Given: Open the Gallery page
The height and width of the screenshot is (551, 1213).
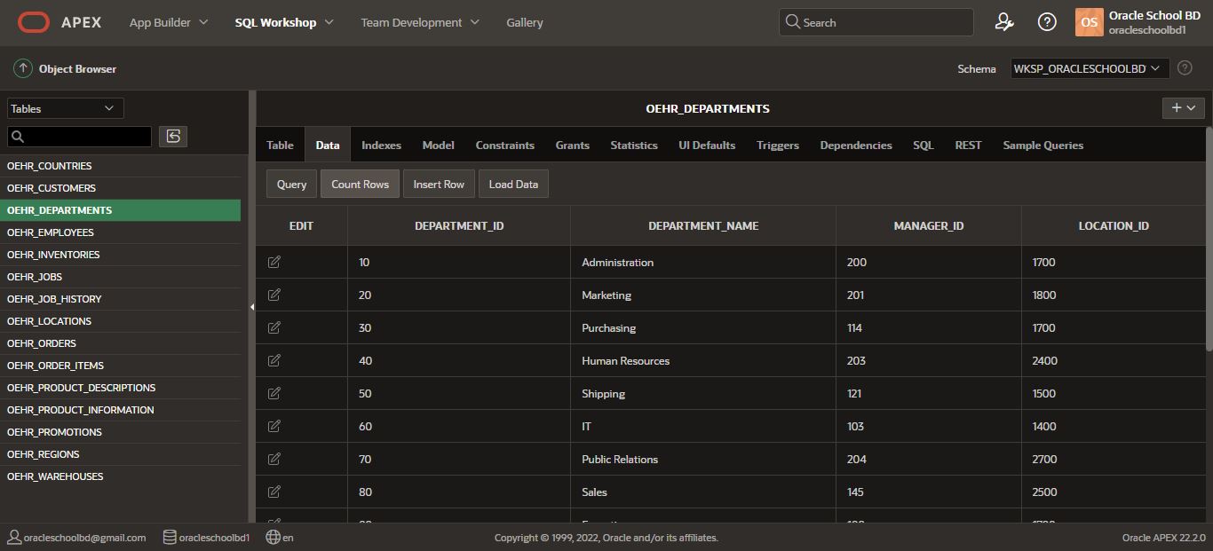Looking at the screenshot, I should click(x=525, y=22).
